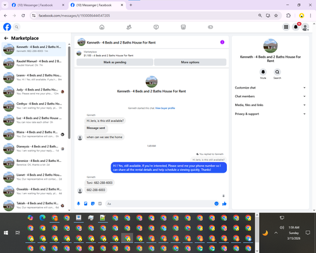Image resolution: width=316 pixels, height=253 pixels.
Task: Mute this conversation using the bell button
Action: (263, 72)
